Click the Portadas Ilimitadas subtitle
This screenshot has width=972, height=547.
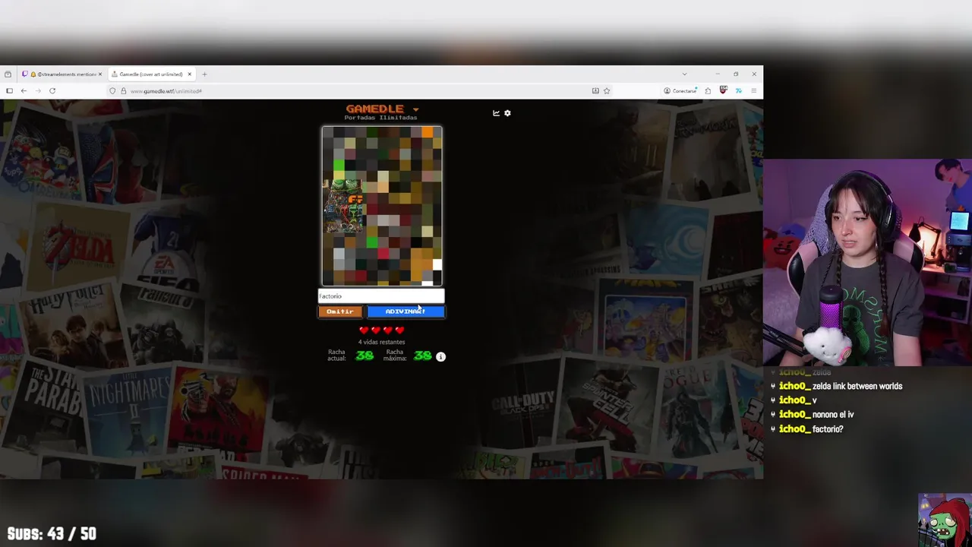point(380,118)
